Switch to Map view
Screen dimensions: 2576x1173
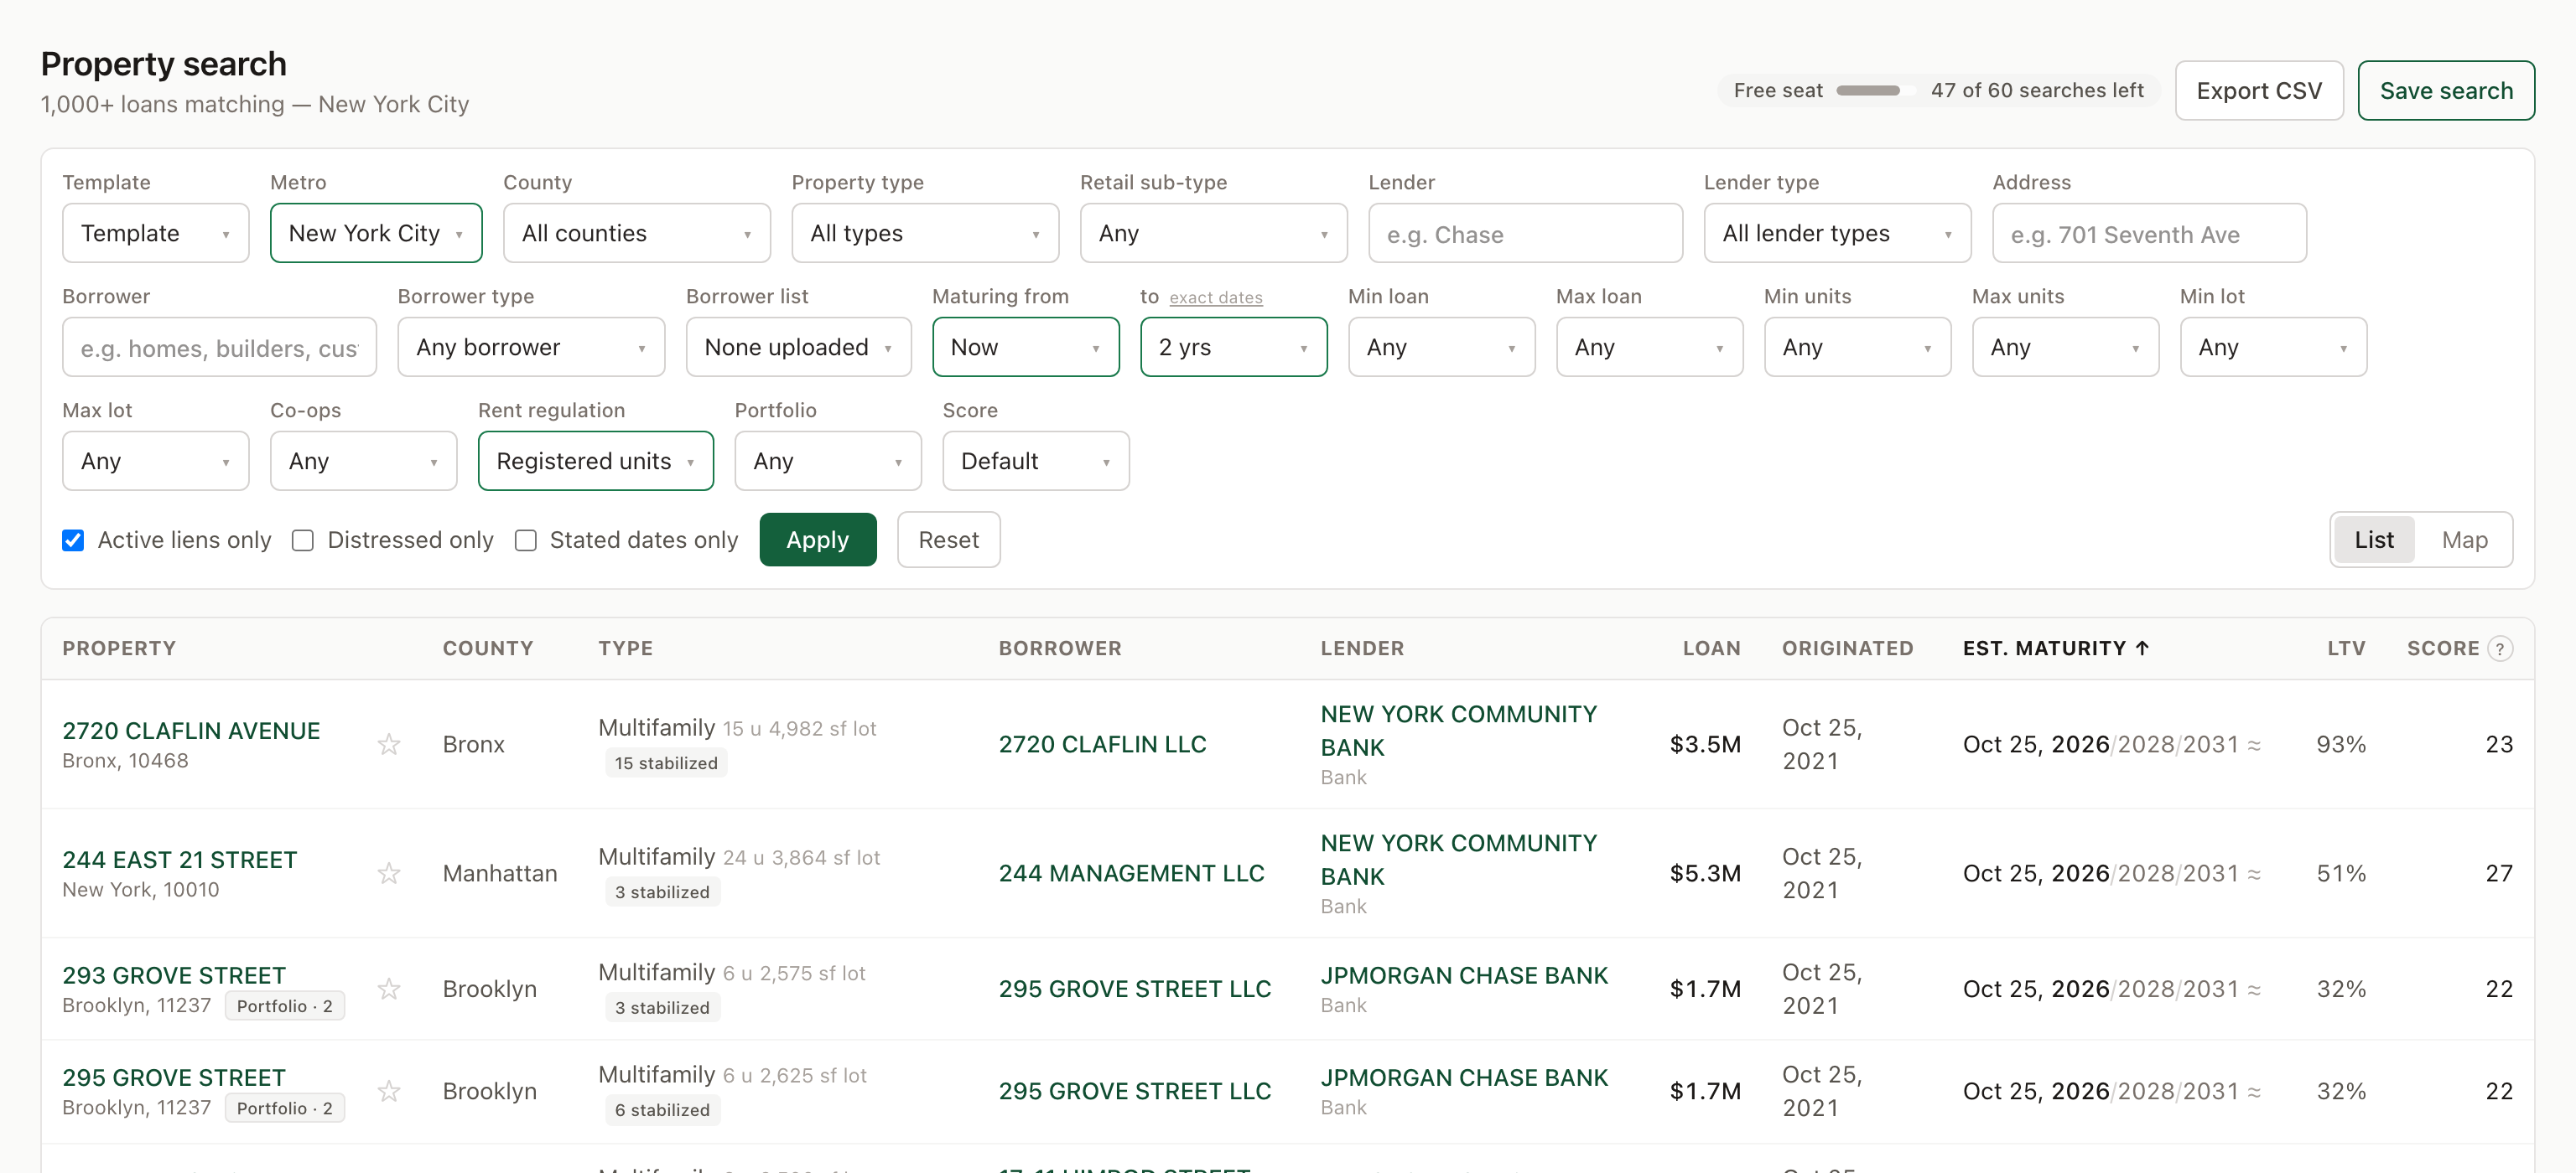click(2464, 540)
